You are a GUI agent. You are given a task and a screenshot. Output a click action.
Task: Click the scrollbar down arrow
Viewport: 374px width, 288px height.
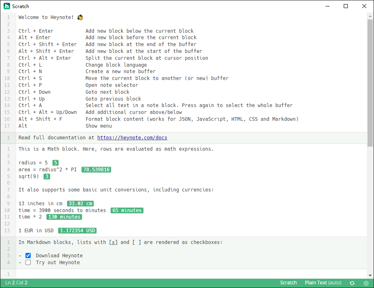pos(370,275)
